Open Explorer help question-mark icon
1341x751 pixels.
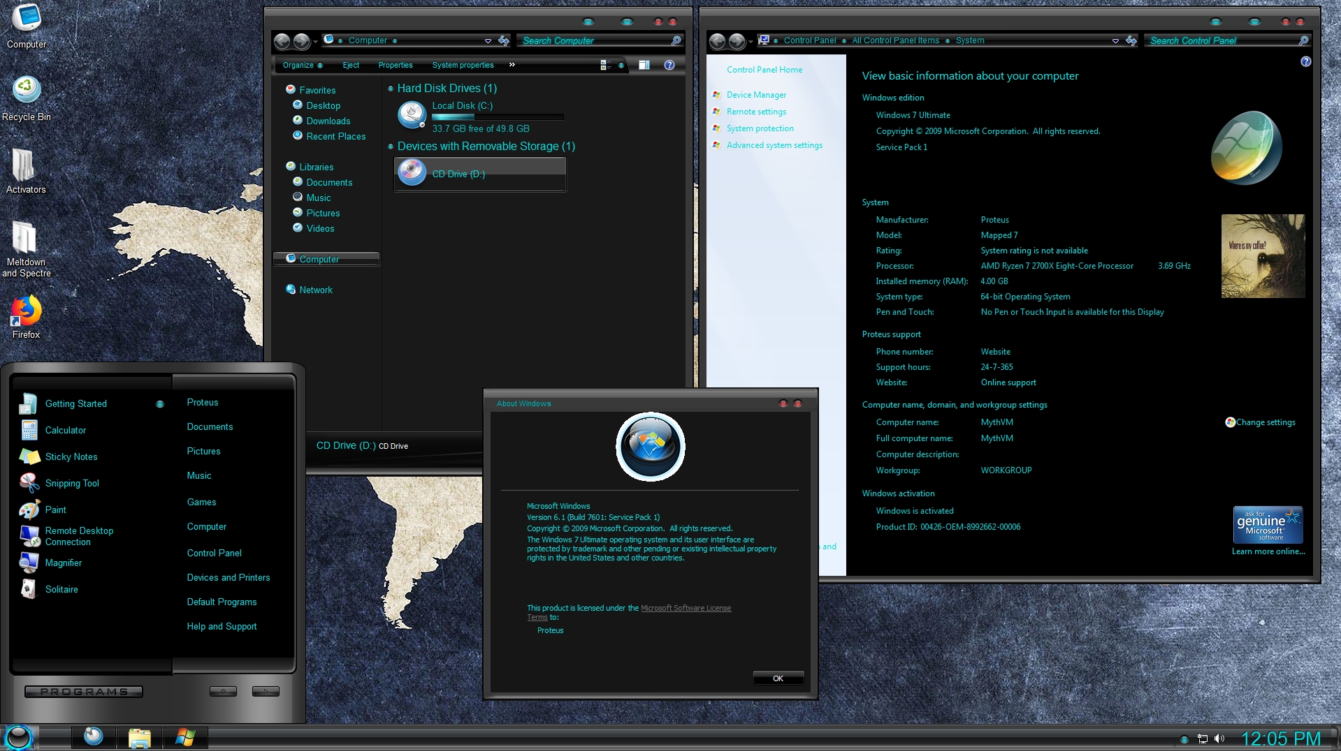coord(669,65)
